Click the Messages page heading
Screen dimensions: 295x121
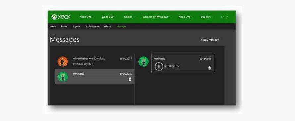pyautogui.click(x=65, y=39)
